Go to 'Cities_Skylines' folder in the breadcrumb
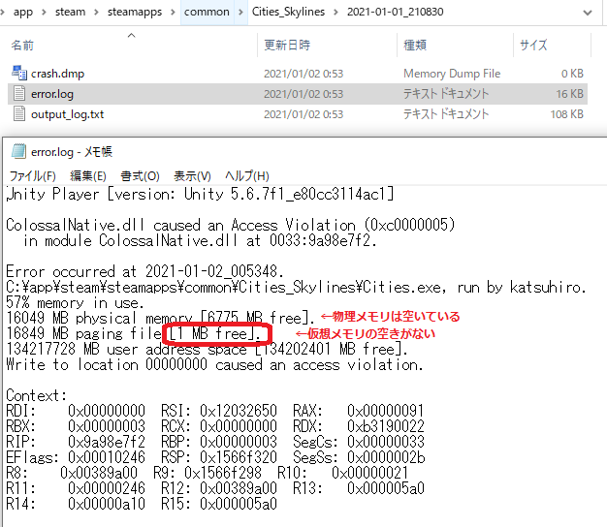 pyautogui.click(x=288, y=12)
